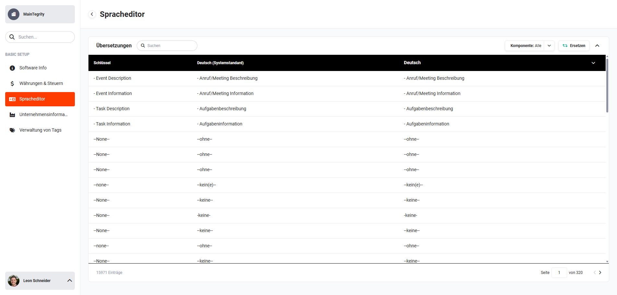Select the Spracheditor menu item

40,99
